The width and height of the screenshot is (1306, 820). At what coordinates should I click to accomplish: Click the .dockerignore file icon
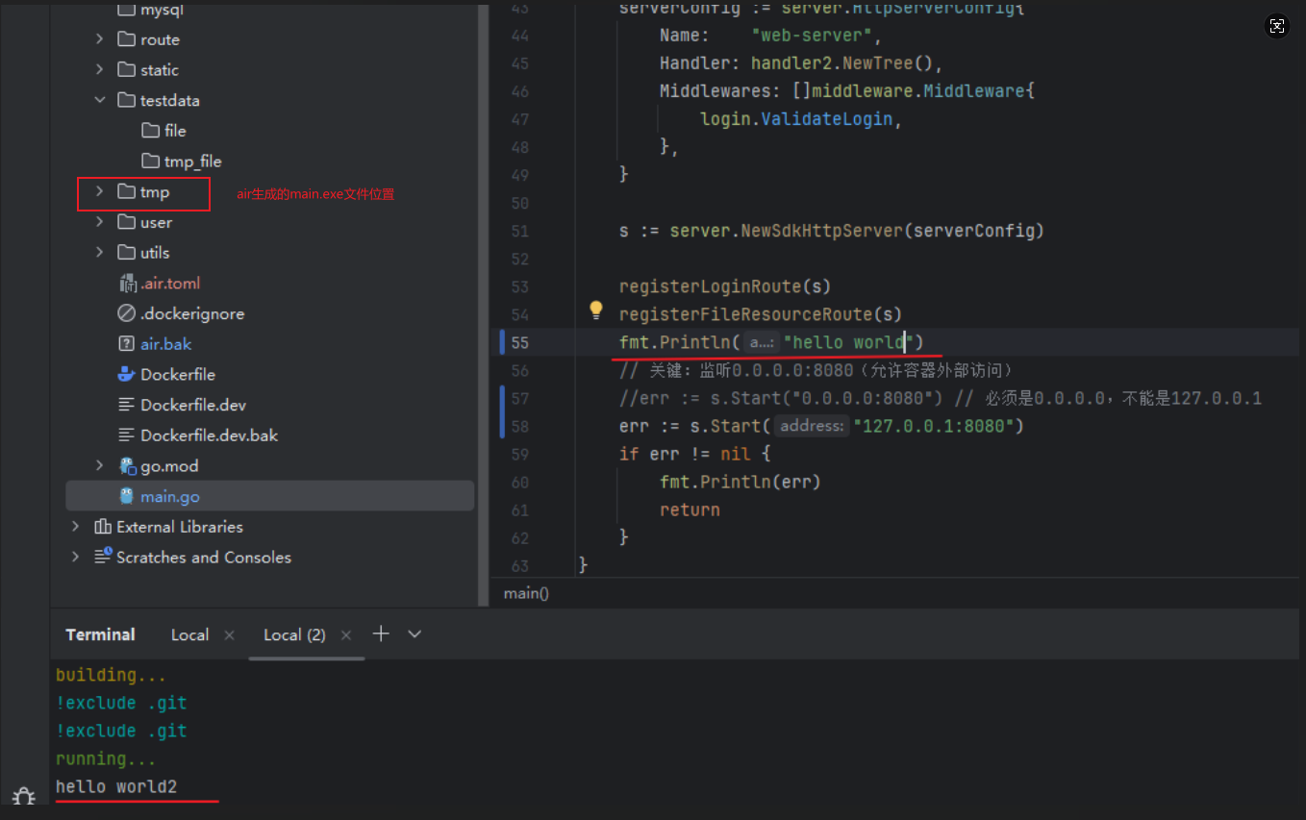[x=126, y=313]
